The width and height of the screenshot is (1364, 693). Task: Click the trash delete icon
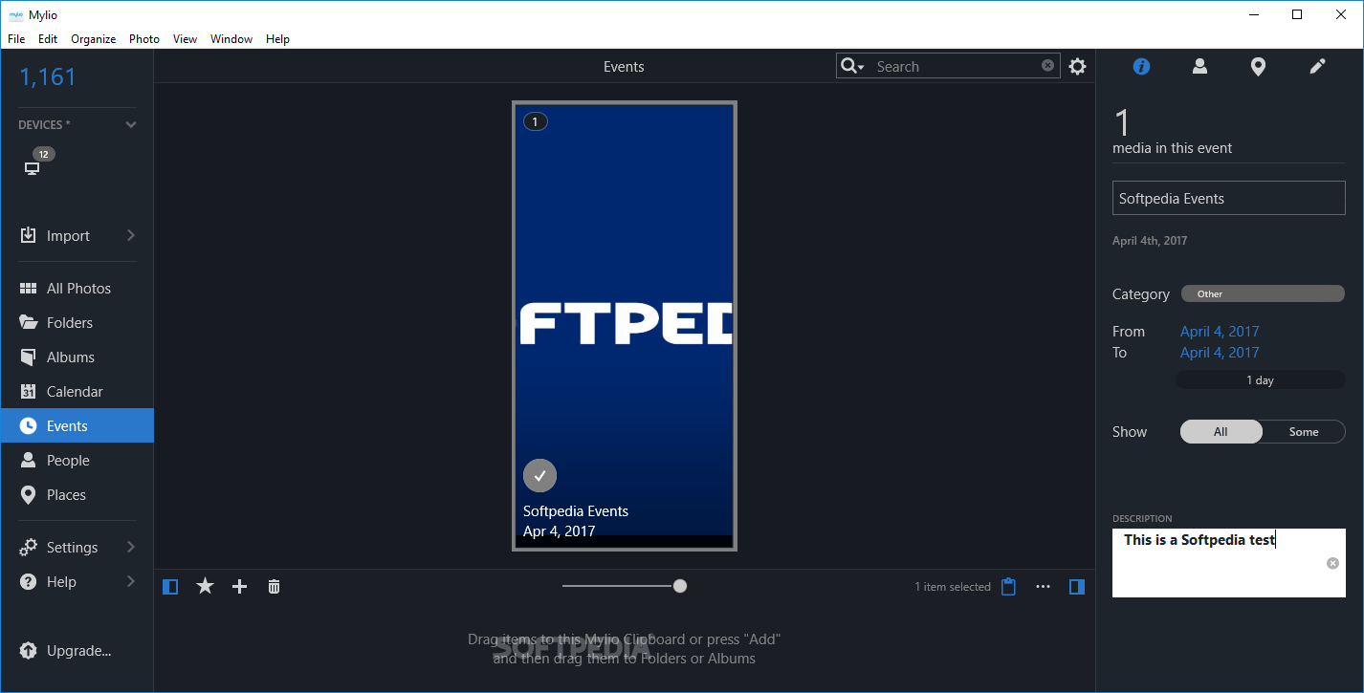point(274,586)
